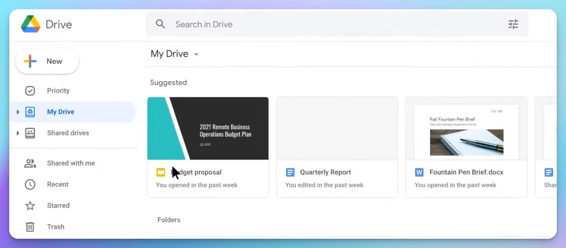Open the My Drive header dropdown
The width and height of the screenshot is (566, 248).
pyautogui.click(x=196, y=54)
